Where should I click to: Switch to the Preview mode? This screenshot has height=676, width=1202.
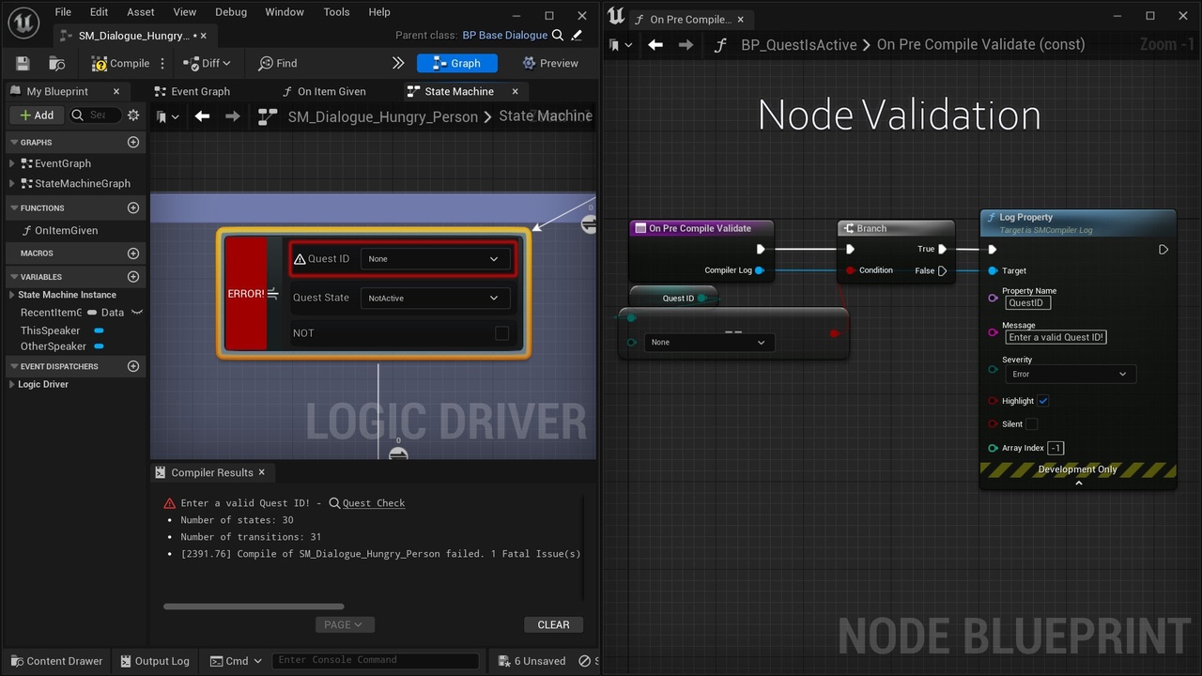tap(550, 63)
